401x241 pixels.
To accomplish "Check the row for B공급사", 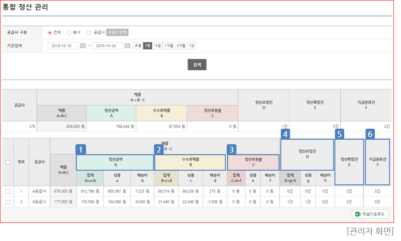I will tap(8, 202).
